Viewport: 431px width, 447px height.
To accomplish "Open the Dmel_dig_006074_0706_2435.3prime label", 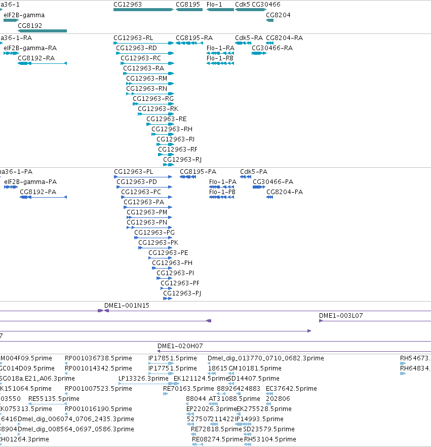I will [x=76, y=419].
